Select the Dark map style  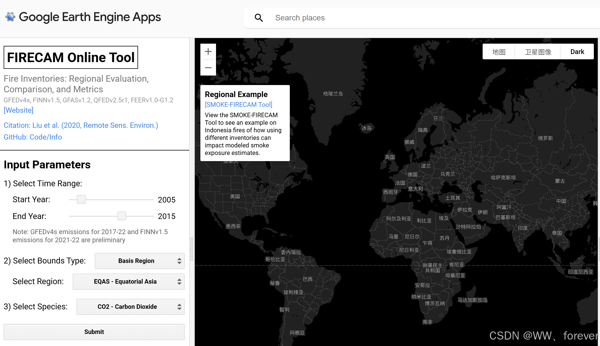pos(577,52)
